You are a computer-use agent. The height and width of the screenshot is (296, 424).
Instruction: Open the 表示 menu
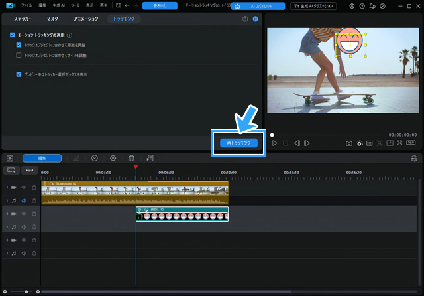[90, 5]
